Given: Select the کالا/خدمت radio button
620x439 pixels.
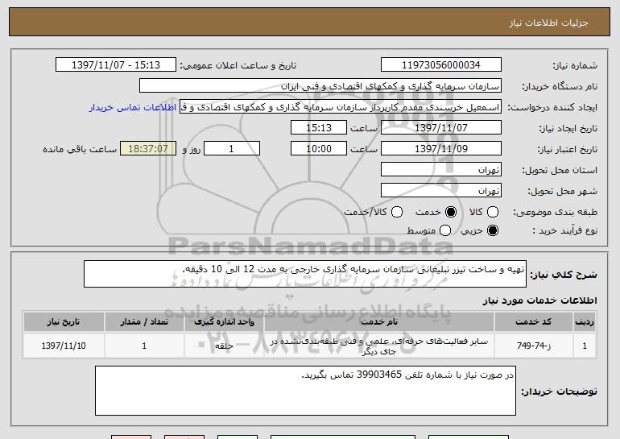Looking at the screenshot, I should [x=397, y=212].
